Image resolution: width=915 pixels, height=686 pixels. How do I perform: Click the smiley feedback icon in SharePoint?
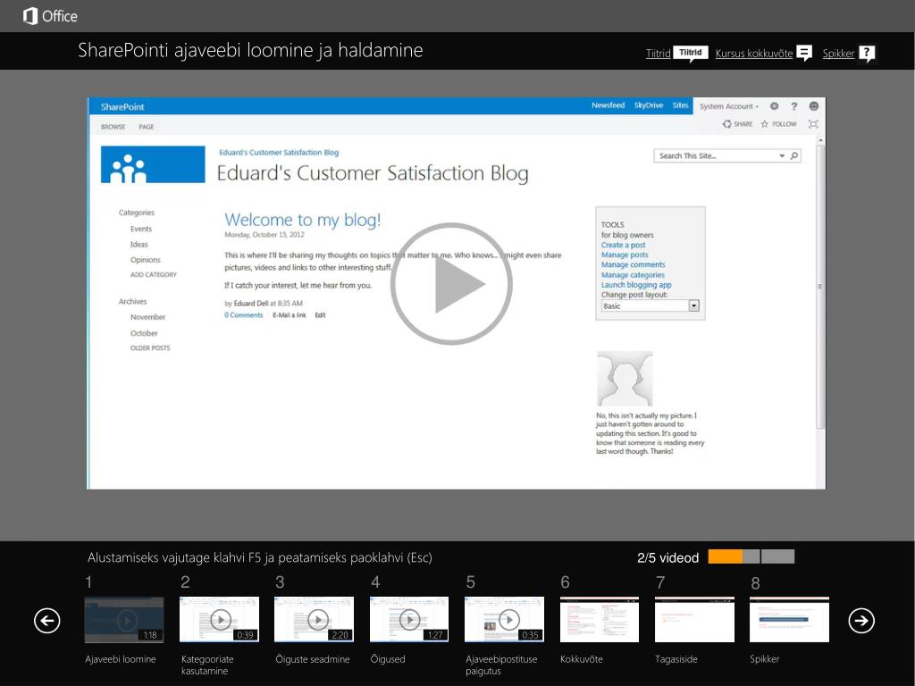(813, 105)
